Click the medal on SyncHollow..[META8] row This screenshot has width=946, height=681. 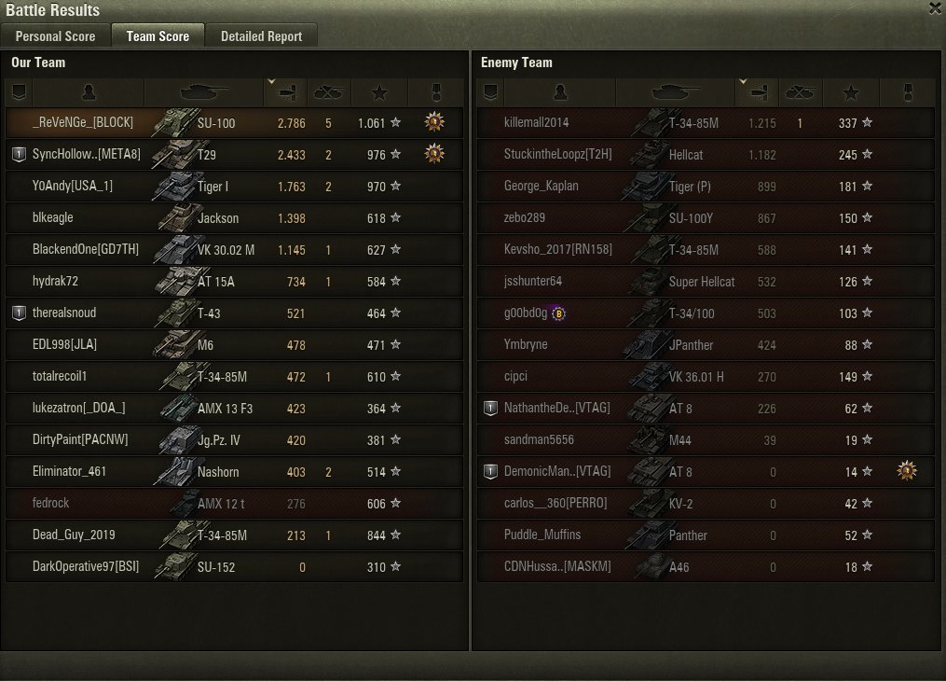(434, 154)
